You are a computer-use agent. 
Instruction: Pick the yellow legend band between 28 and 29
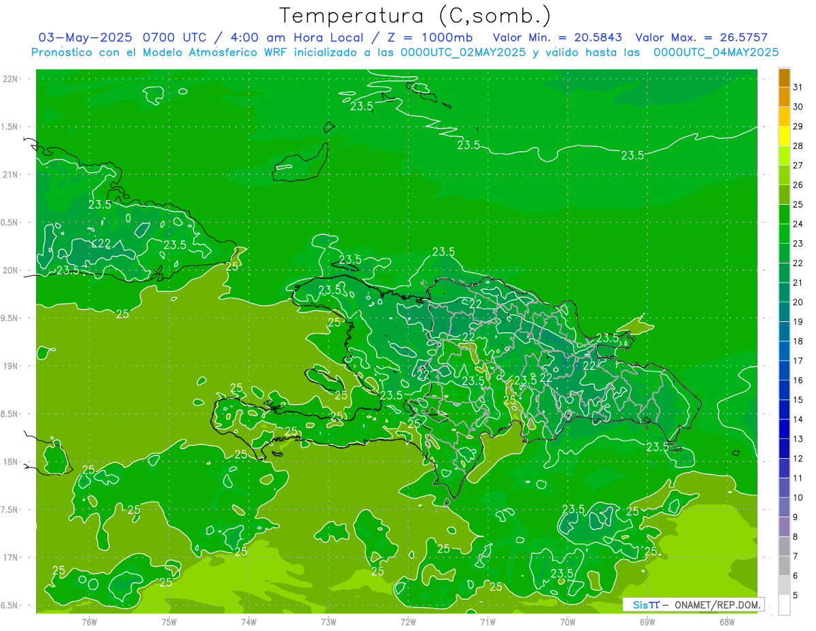coord(784,135)
